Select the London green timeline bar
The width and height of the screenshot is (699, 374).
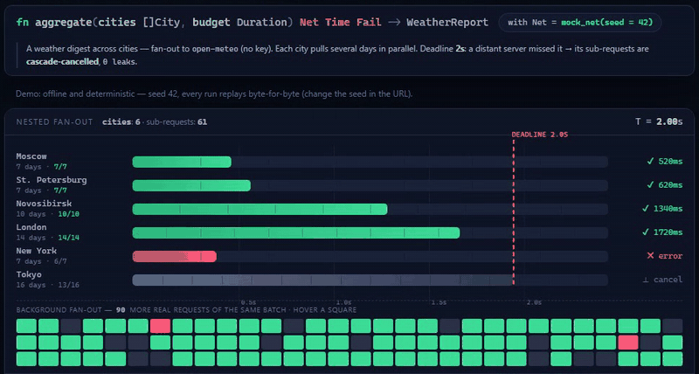pyautogui.click(x=296, y=232)
